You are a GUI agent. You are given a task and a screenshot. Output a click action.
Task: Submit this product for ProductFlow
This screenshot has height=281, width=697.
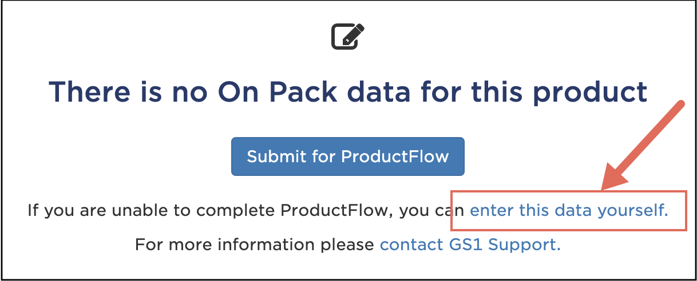pyautogui.click(x=348, y=156)
